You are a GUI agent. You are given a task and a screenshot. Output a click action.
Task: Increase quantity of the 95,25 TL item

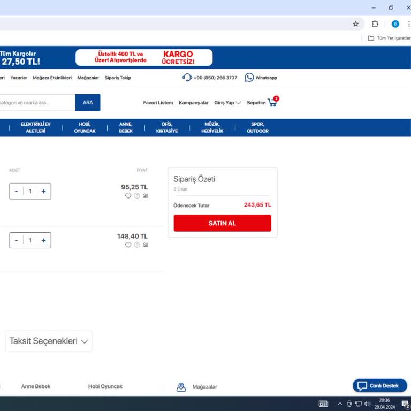coord(44,192)
